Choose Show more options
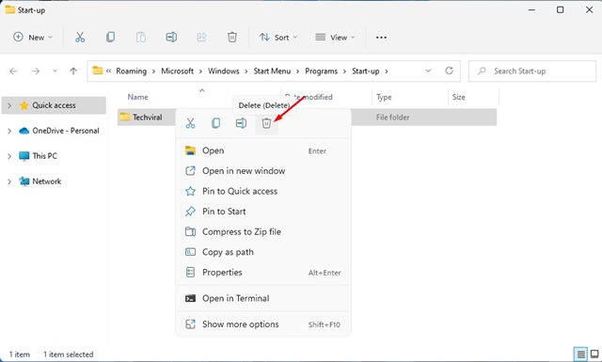Image resolution: width=602 pixels, height=362 pixels. [x=263, y=324]
